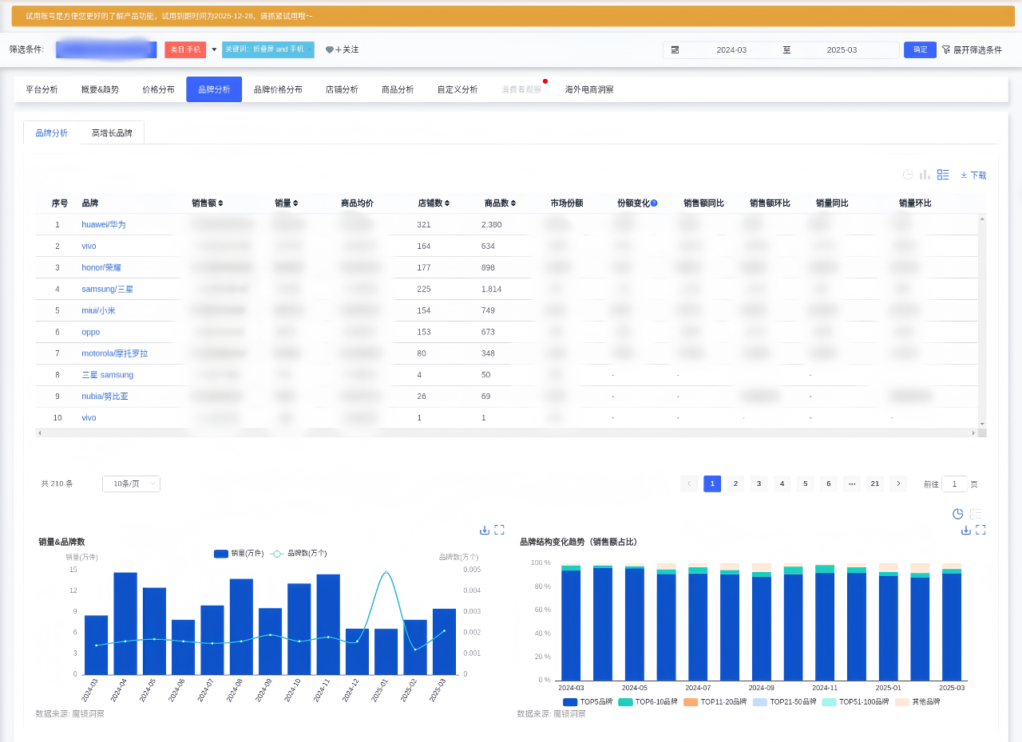Open the 品牌价格分布 tab

(278, 89)
